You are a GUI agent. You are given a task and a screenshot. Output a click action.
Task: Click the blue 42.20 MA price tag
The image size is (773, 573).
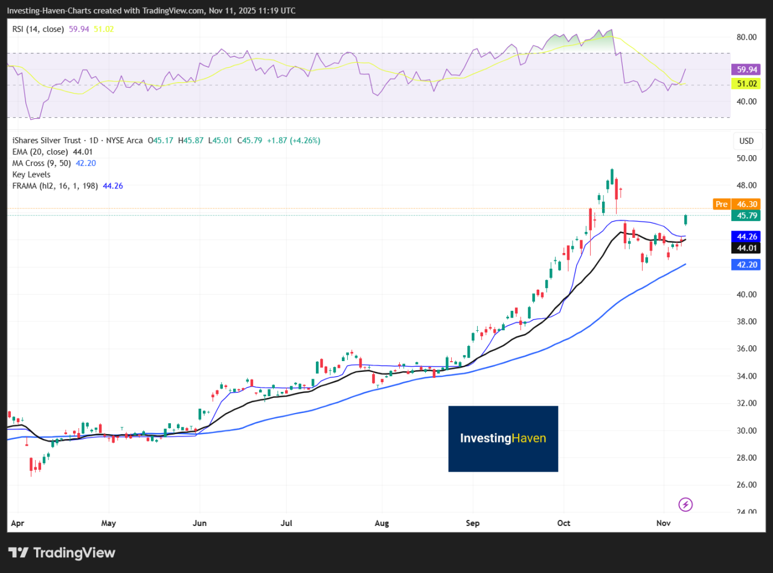(746, 264)
